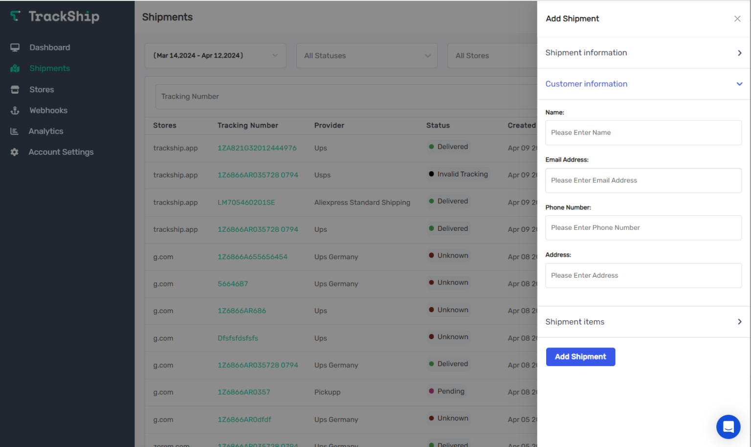Click the Tracking Number search box

pos(346,97)
